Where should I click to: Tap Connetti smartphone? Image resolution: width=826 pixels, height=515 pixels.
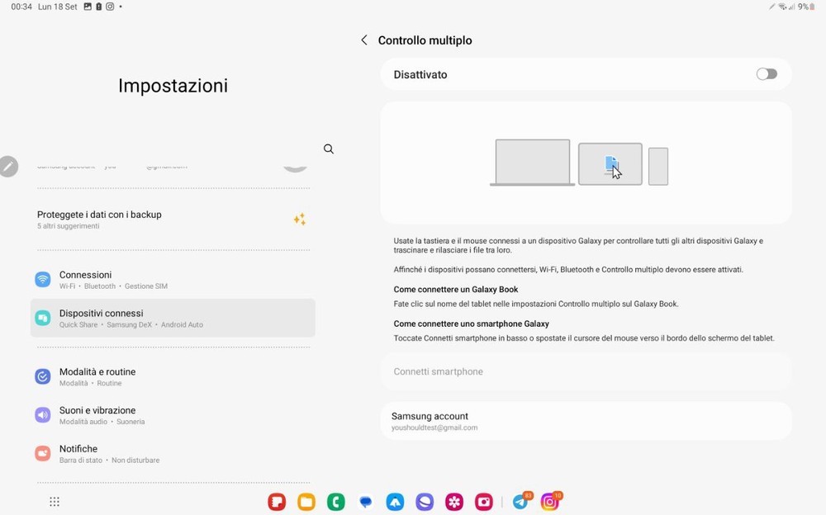(586, 371)
